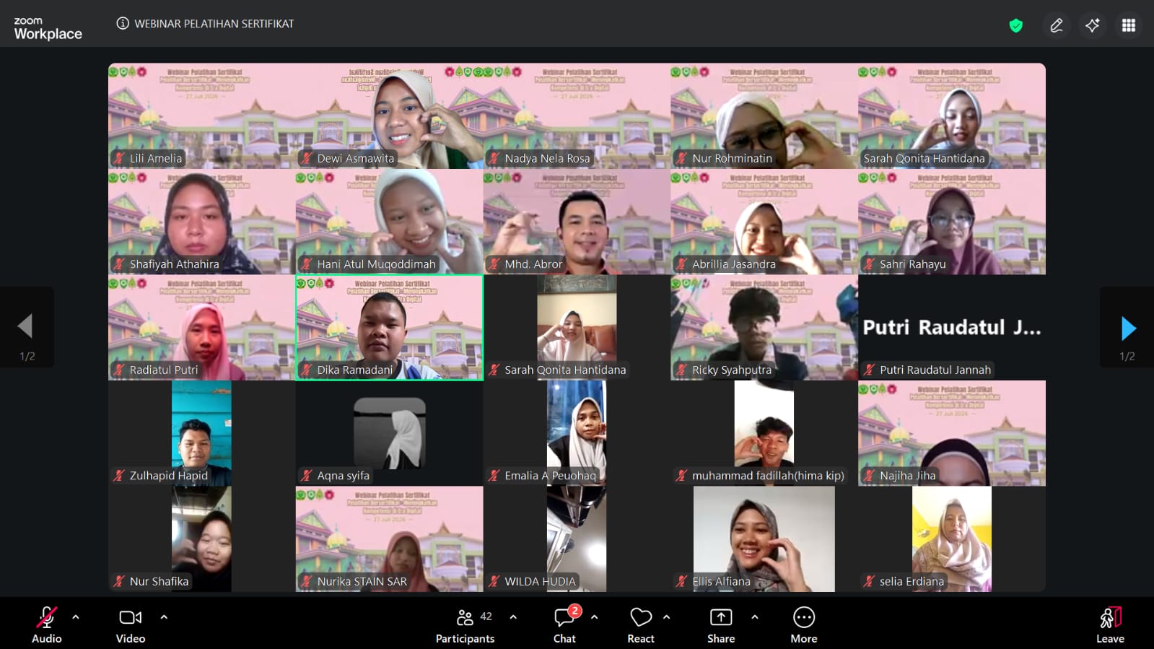This screenshot has width=1154, height=649.
Task: Open the Participants list
Action: click(x=465, y=624)
